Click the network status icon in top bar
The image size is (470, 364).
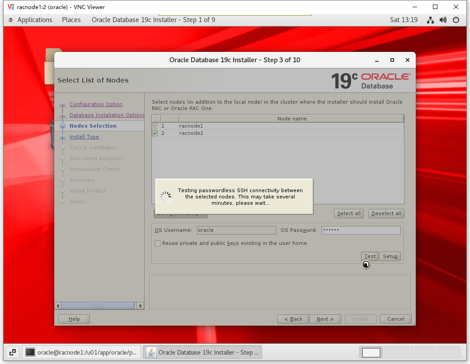click(430, 20)
